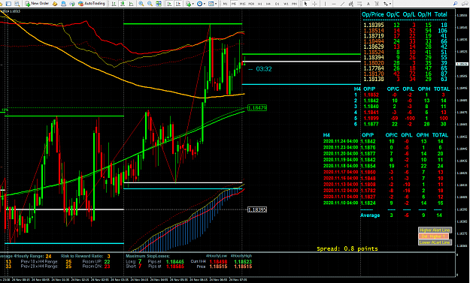
Task: Select the arrow cursor tool
Action: click(306, 4)
